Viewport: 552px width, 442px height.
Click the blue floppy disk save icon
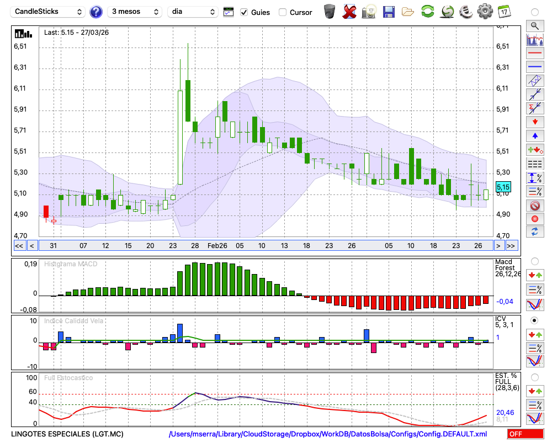(x=389, y=12)
